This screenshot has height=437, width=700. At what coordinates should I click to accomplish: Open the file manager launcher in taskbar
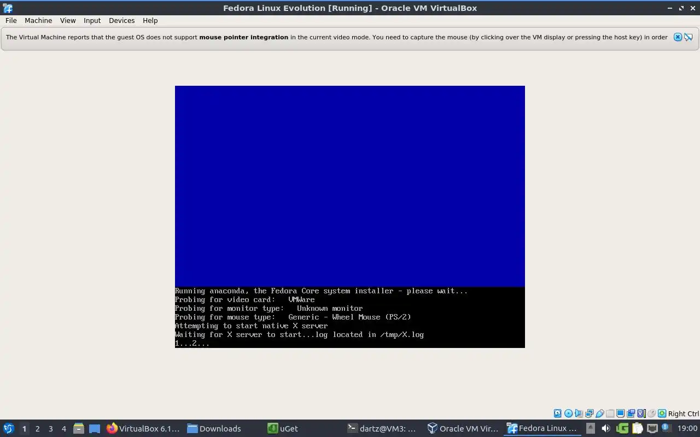79,428
